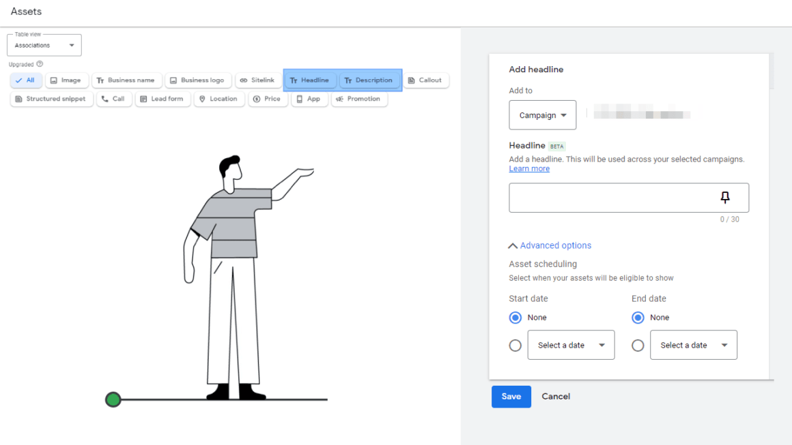Enable custom Start date radio button

pyautogui.click(x=515, y=346)
